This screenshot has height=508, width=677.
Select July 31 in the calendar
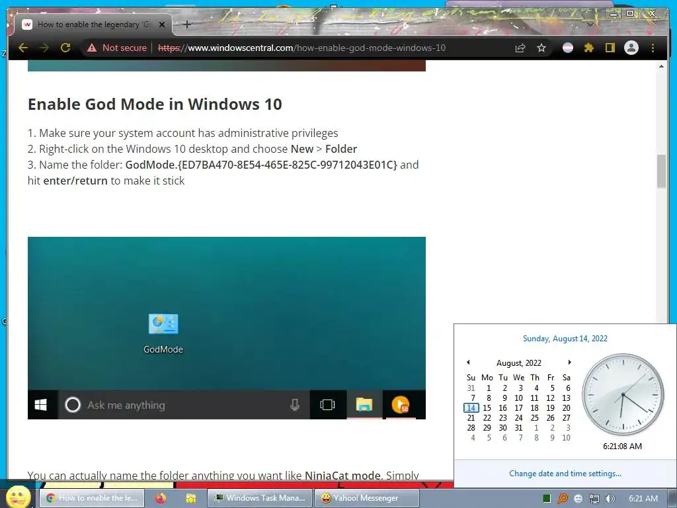(x=471, y=388)
